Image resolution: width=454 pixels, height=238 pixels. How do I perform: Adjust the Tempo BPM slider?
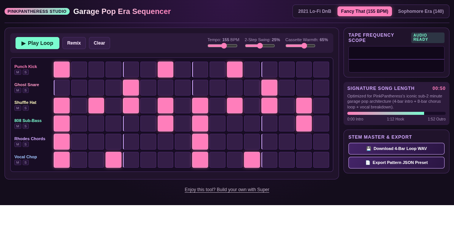coord(222,46)
